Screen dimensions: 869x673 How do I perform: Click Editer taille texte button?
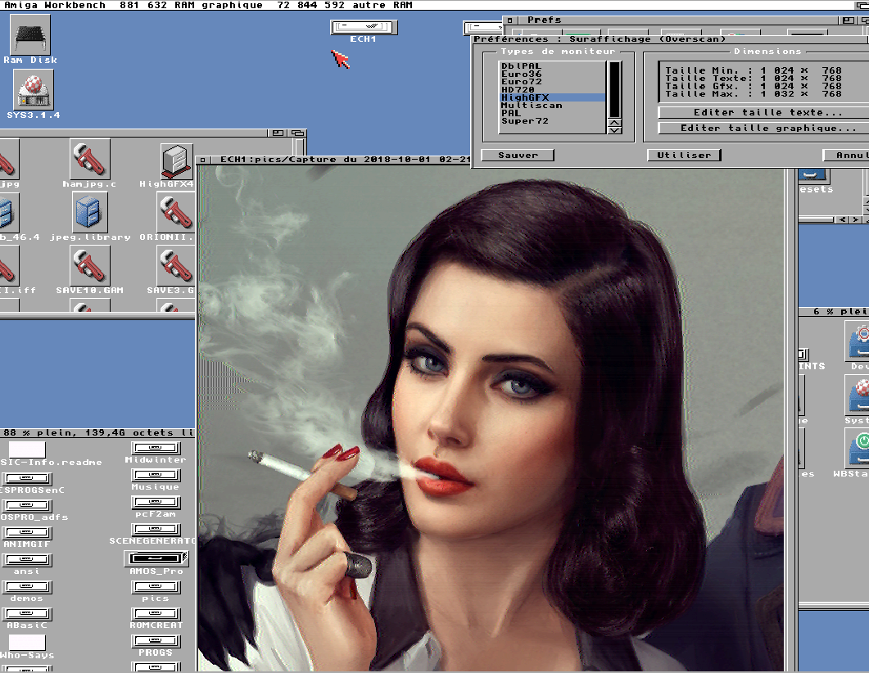pyautogui.click(x=763, y=112)
